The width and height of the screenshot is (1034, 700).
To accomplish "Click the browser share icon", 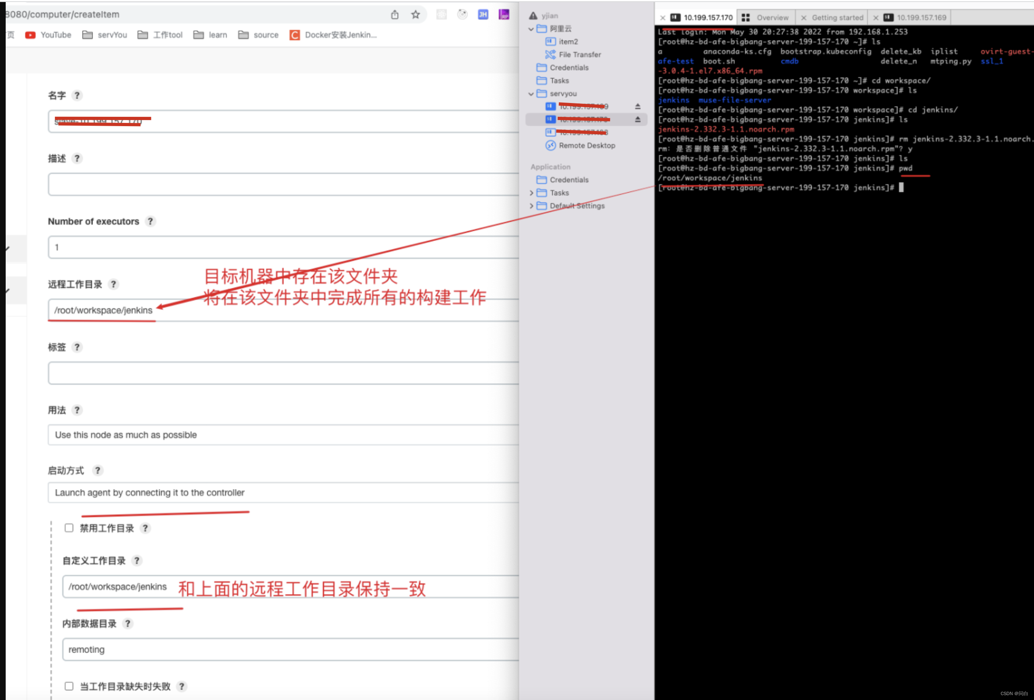I will pyautogui.click(x=395, y=15).
